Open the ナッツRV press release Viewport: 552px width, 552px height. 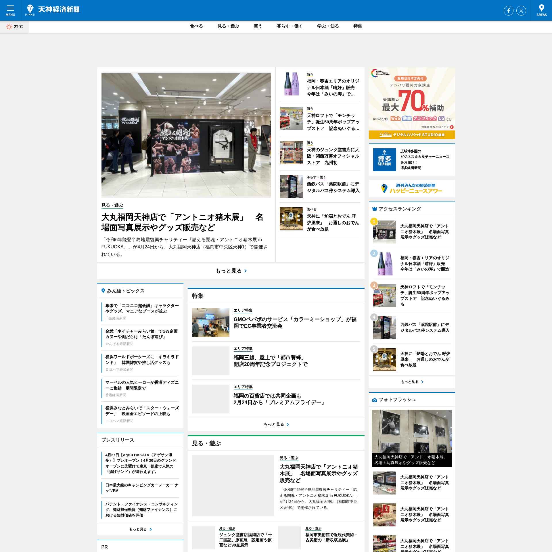click(x=142, y=488)
